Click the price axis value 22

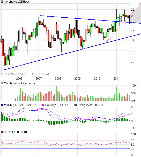click(x=133, y=10)
